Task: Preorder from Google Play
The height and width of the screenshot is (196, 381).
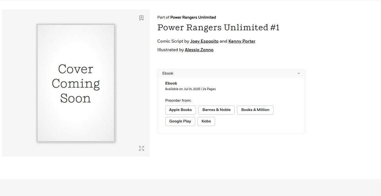Action: pos(180,121)
